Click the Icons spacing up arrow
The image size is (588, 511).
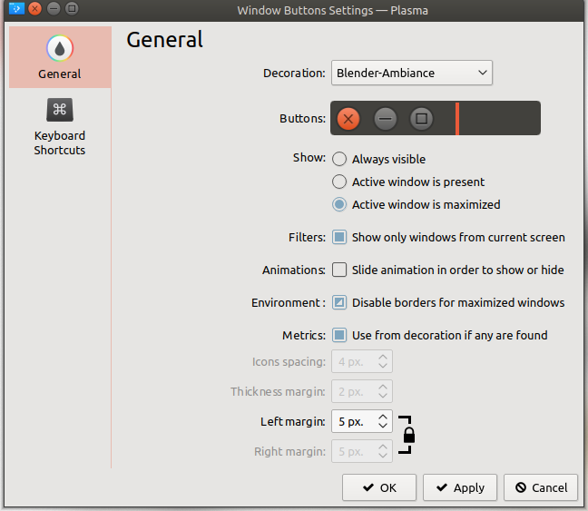click(x=383, y=357)
